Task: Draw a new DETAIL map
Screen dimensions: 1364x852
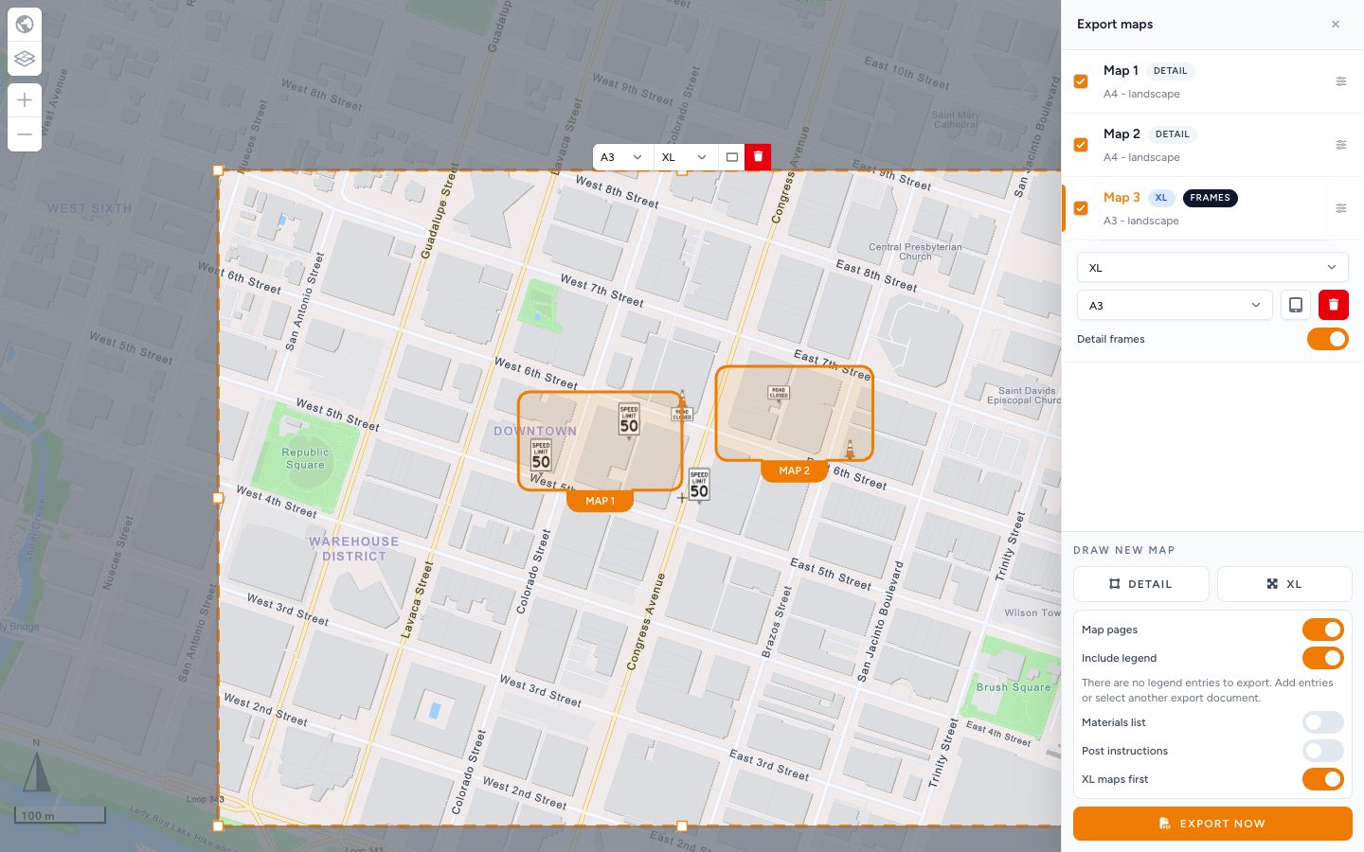Action: coord(1141,584)
